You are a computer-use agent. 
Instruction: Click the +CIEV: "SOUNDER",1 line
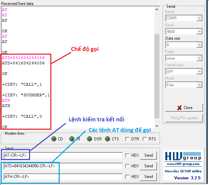26,95
